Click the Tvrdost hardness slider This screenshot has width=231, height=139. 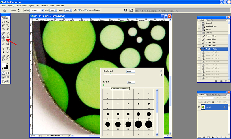[103, 85]
